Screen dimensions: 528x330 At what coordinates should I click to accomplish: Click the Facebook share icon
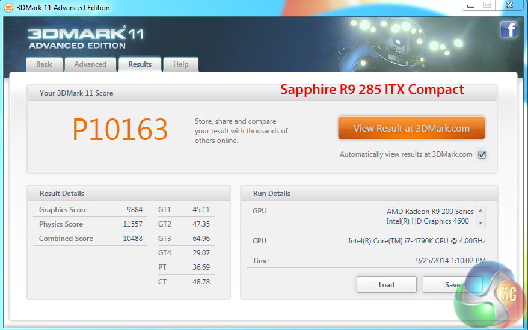click(508, 29)
